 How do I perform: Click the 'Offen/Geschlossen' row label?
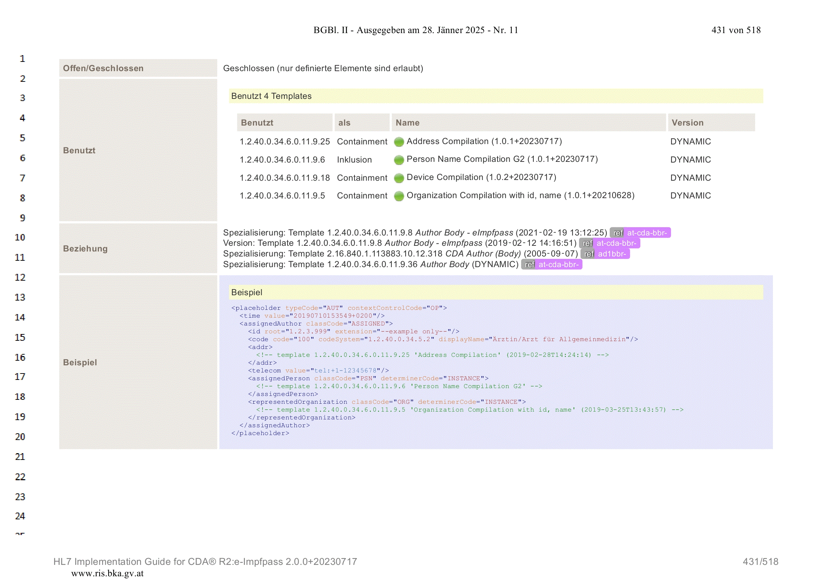[103, 68]
